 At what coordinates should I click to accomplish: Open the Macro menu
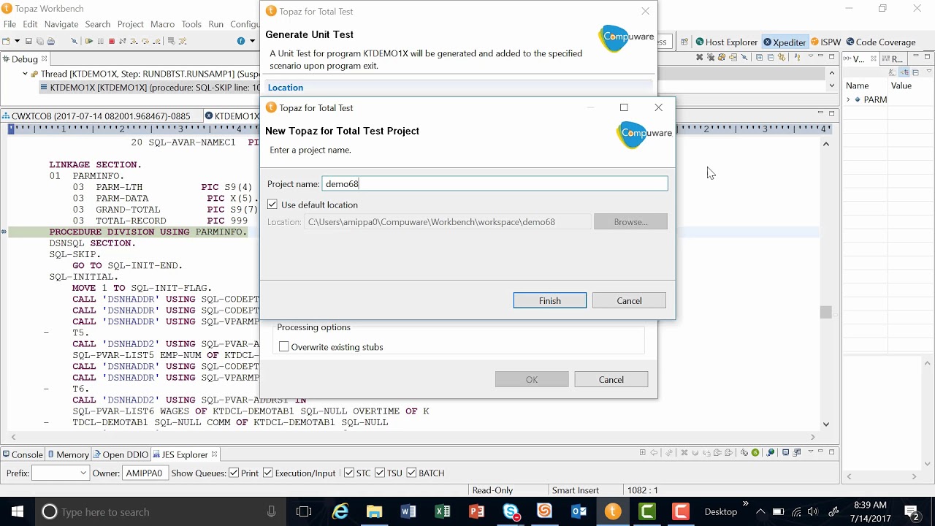[x=162, y=24]
